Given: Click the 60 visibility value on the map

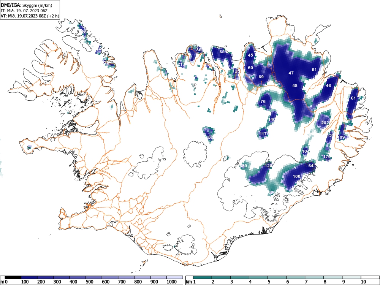Looking at the screenshot, I should tap(250, 68).
